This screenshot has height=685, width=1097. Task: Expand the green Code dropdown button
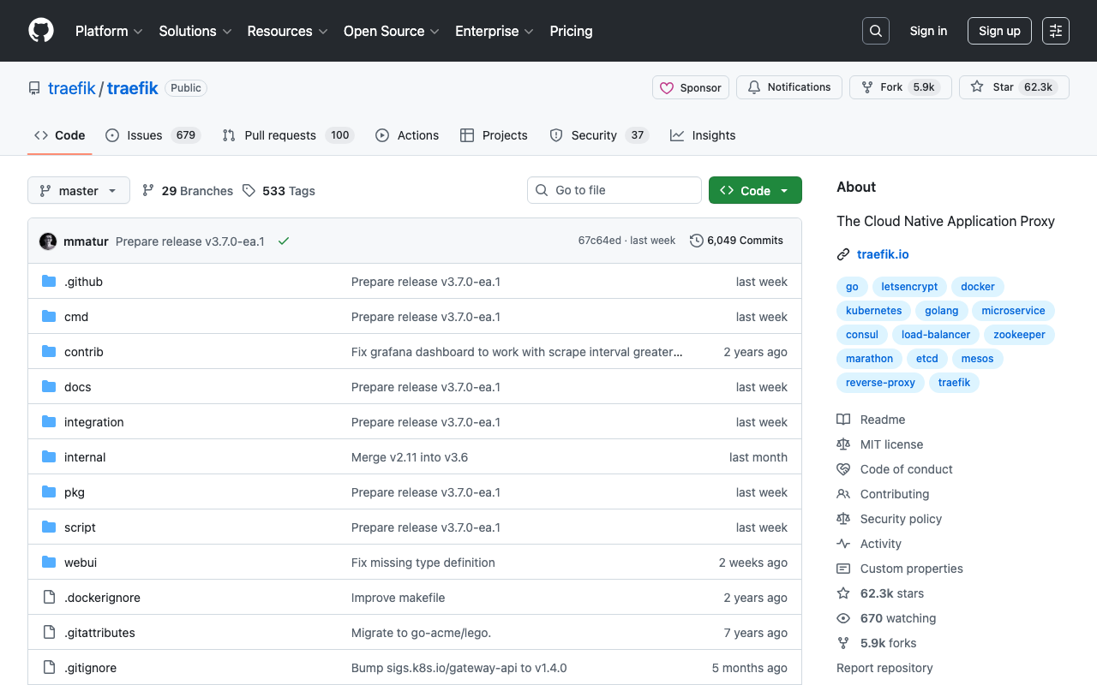[755, 190]
